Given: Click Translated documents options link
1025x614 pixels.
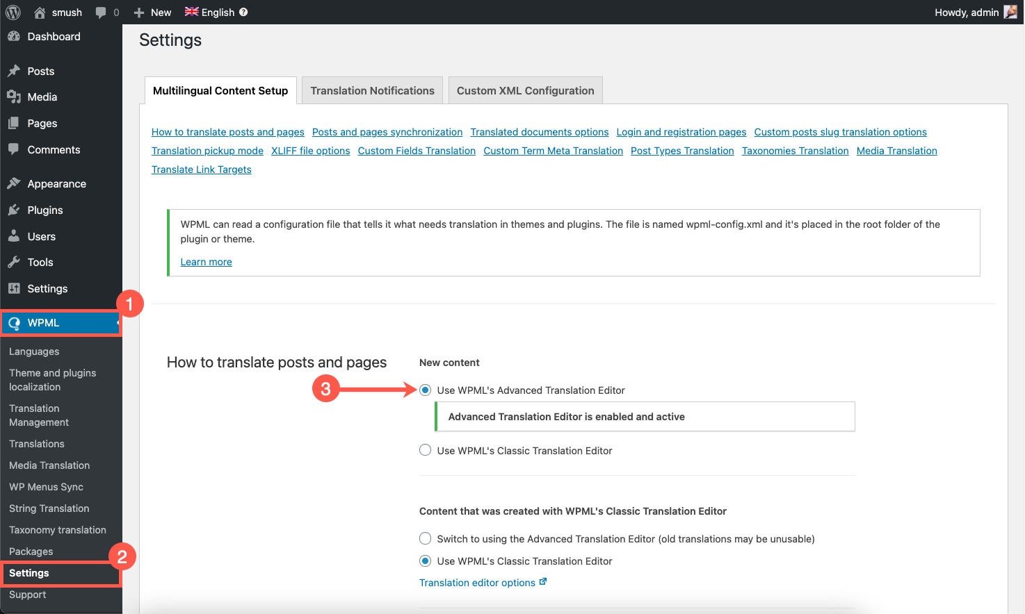Looking at the screenshot, I should [540, 132].
